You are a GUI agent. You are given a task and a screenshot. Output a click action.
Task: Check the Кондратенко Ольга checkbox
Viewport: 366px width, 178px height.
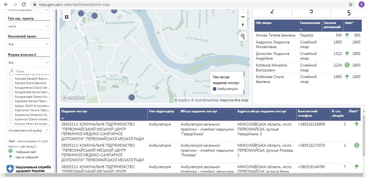11,88
